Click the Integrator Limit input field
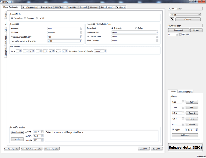 pos(133,32)
